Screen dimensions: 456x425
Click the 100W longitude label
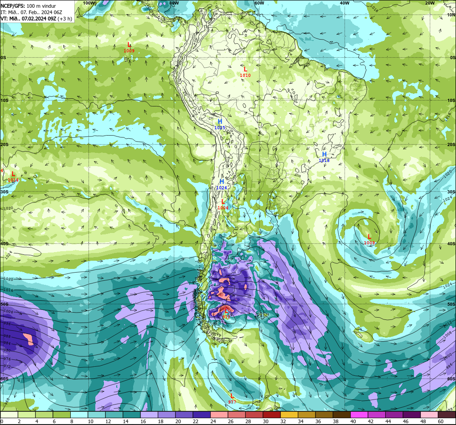89,3
